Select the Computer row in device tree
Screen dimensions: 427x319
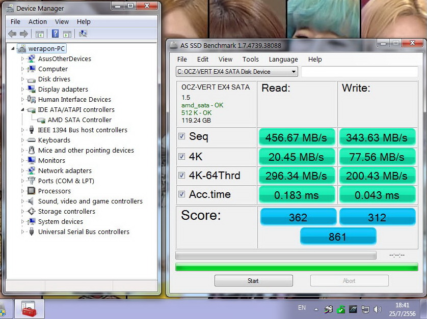click(x=47, y=69)
